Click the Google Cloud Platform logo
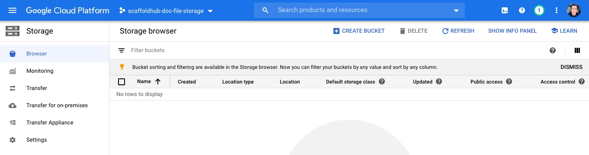This screenshot has height=155, width=589. 67,10
